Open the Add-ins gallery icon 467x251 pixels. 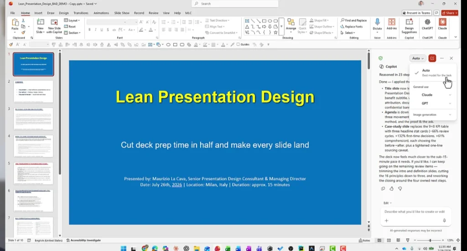[x=391, y=24]
